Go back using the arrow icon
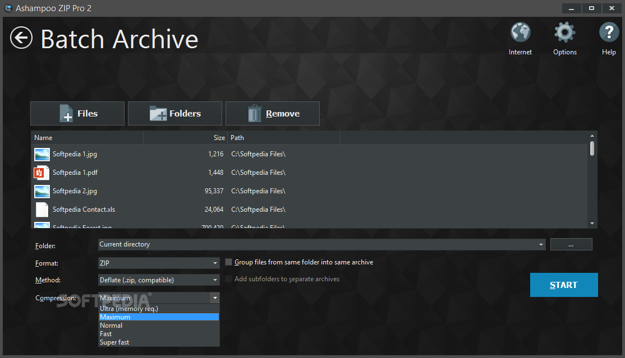Viewport: 625px width, 358px height. coord(21,38)
